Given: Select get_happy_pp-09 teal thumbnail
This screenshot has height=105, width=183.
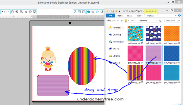Looking at the screenshot, I should (x=172, y=73).
